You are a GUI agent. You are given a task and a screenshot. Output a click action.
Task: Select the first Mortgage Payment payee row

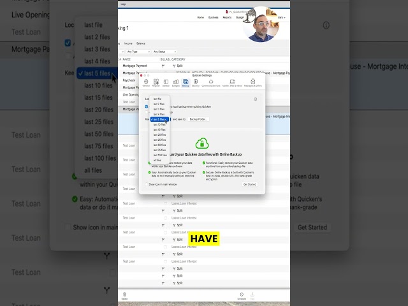[x=135, y=66]
